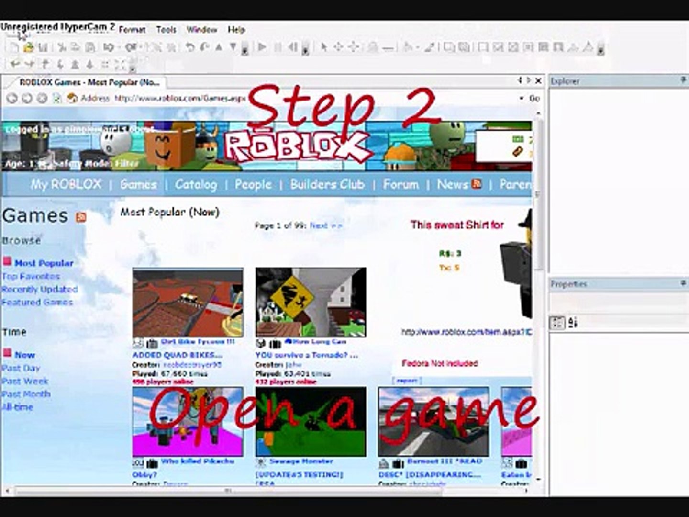Open Forum in site navigation

click(400, 184)
